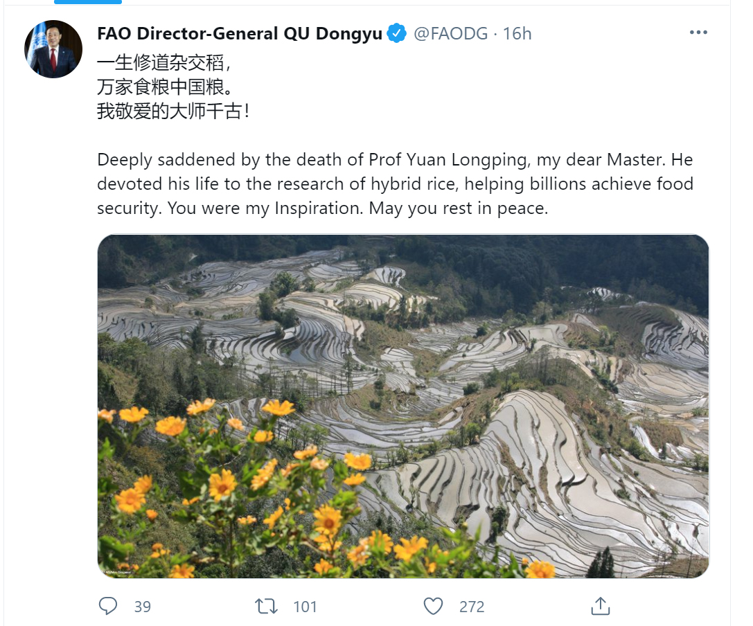Open the tweet's more options ellipsis menu

(699, 33)
